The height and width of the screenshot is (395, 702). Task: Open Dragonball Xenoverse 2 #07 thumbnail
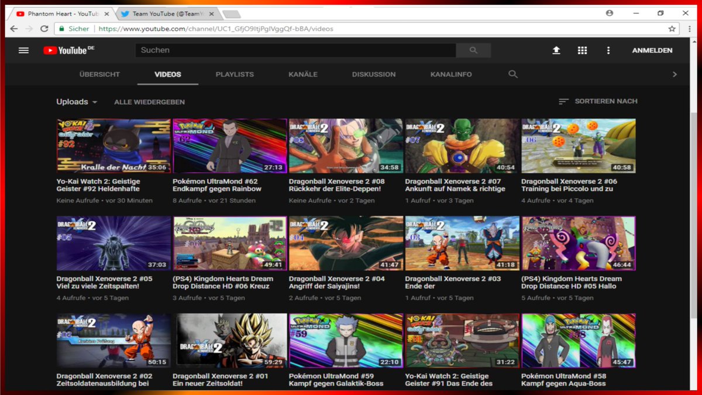462,146
